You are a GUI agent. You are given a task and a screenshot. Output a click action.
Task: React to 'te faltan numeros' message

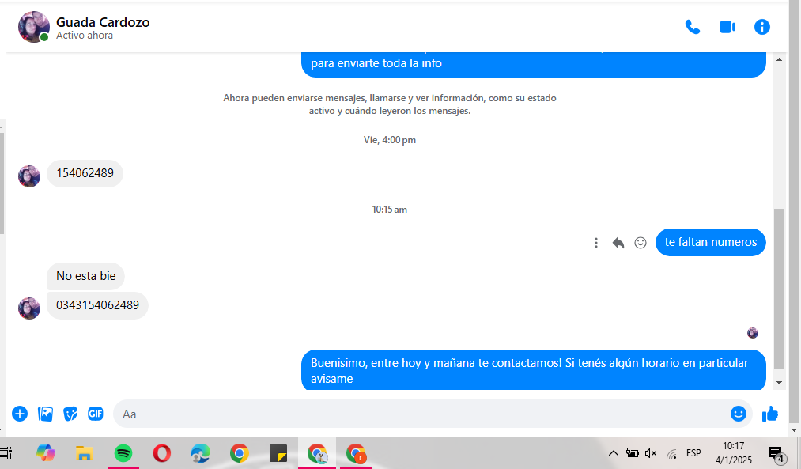click(640, 243)
